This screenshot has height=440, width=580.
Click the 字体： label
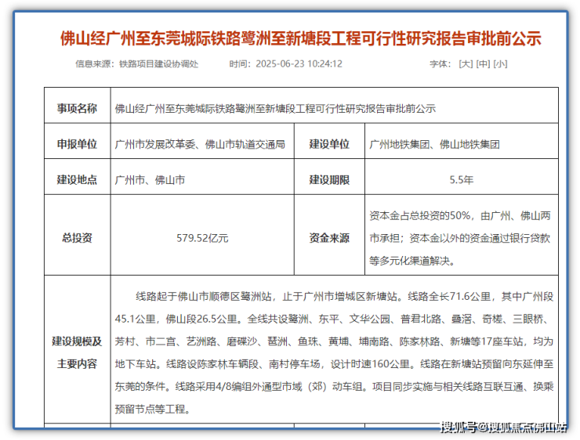440,64
